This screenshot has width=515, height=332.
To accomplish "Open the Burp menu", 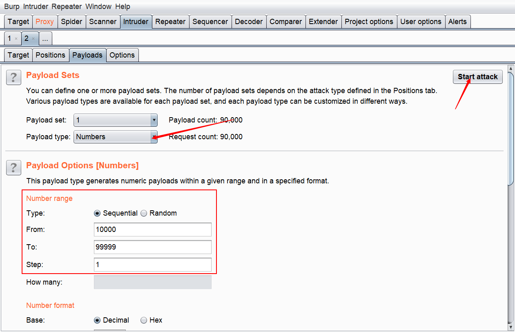I will tap(12, 7).
